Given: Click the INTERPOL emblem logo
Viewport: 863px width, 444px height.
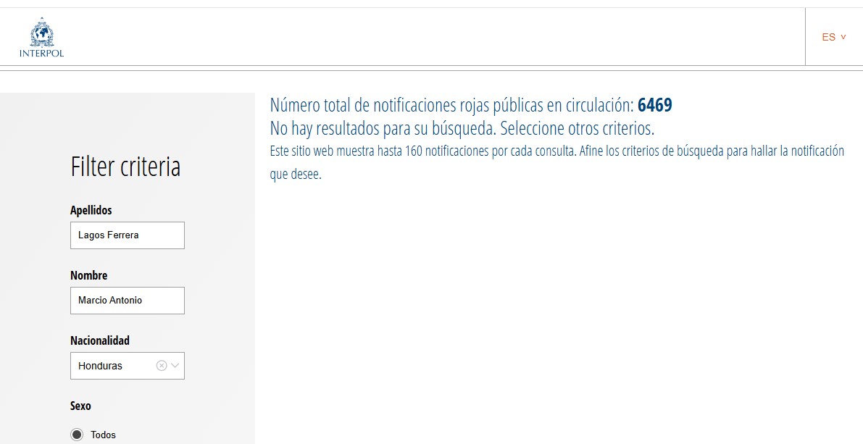Looking at the screenshot, I should tap(41, 33).
